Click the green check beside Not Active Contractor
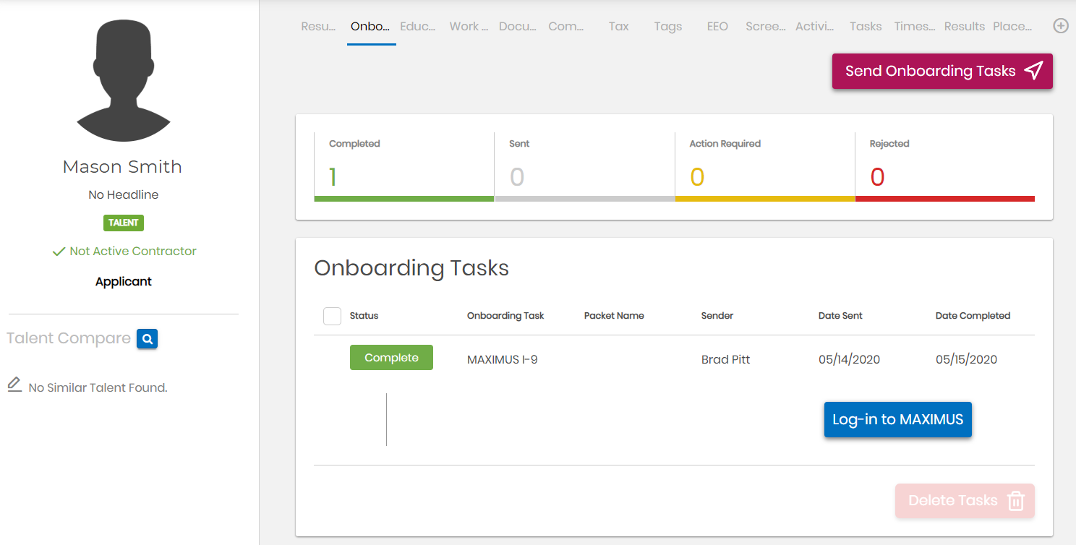This screenshot has width=1076, height=545. (x=59, y=252)
